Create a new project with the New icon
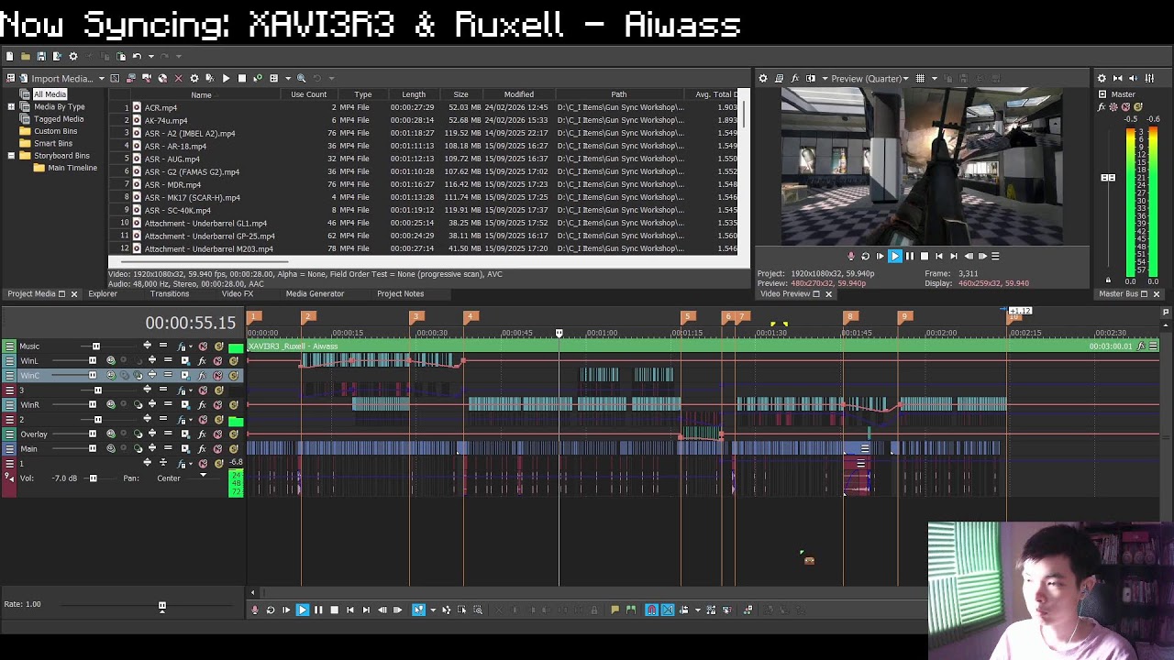The height and width of the screenshot is (660, 1174). tap(9, 57)
